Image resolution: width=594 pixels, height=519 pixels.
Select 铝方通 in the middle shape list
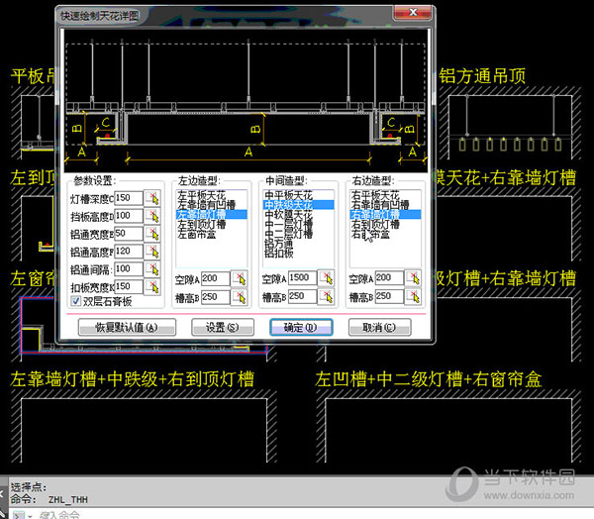click(299, 244)
